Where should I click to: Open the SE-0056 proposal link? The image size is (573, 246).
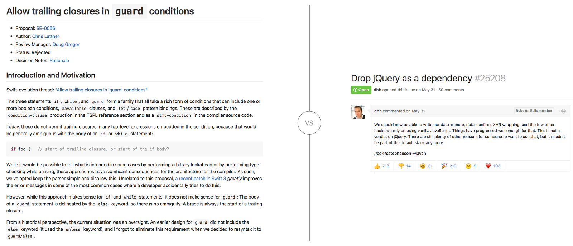(x=46, y=28)
